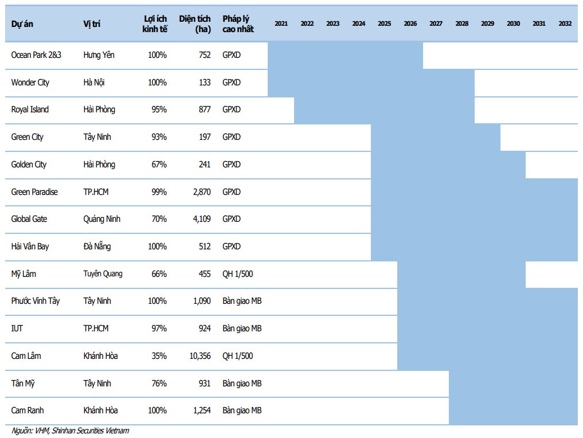Select the Diện tích (ha) column header

pyautogui.click(x=195, y=24)
